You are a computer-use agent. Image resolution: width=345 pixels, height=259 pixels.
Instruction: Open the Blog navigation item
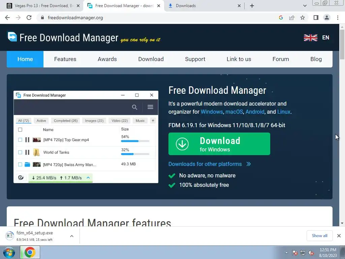pyautogui.click(x=316, y=59)
